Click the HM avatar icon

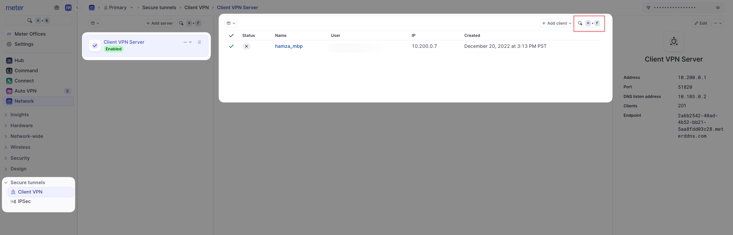point(68,8)
